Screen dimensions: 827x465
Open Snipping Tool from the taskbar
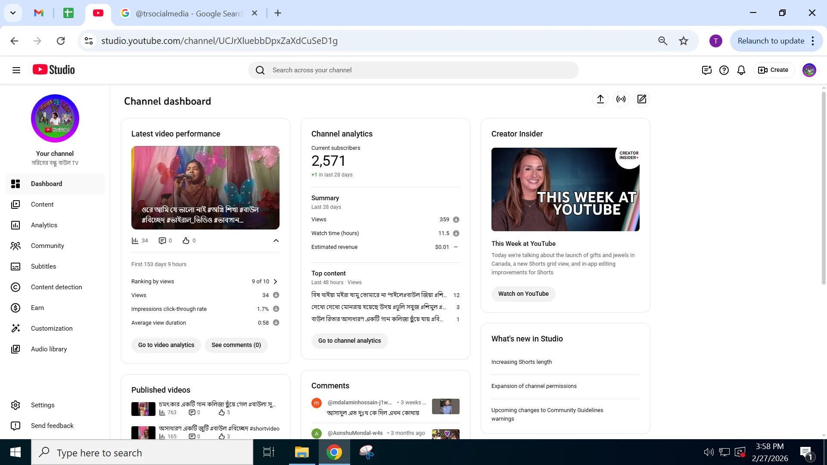[x=367, y=452]
